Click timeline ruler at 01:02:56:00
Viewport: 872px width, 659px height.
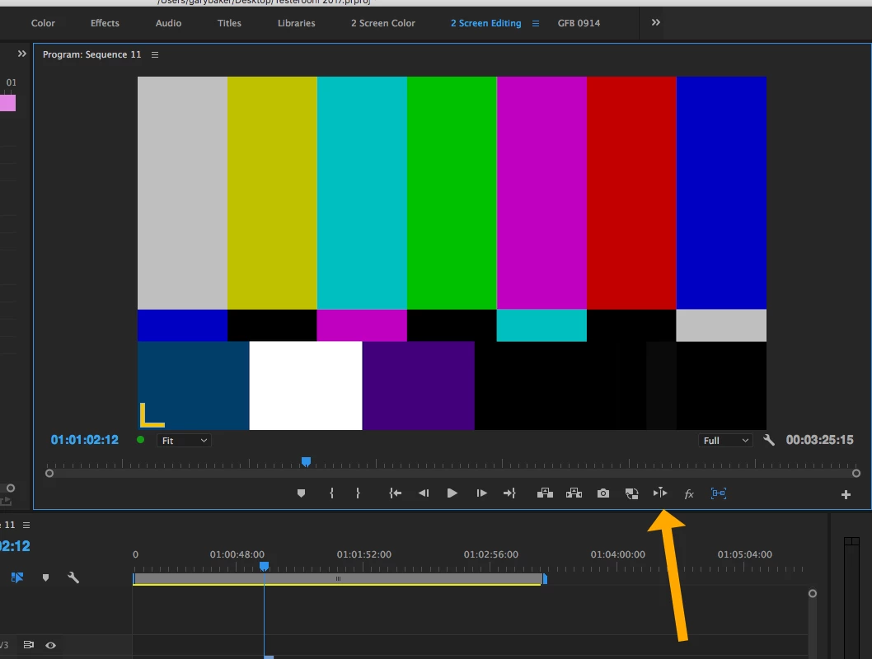click(491, 554)
